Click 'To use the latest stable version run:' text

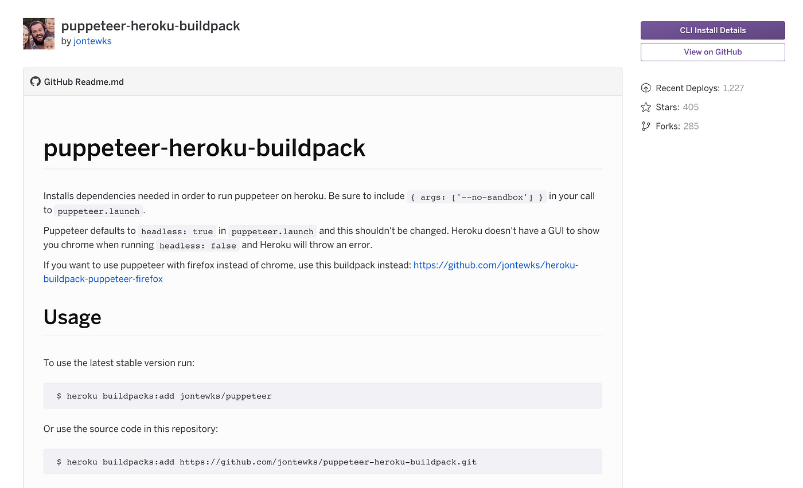(119, 363)
